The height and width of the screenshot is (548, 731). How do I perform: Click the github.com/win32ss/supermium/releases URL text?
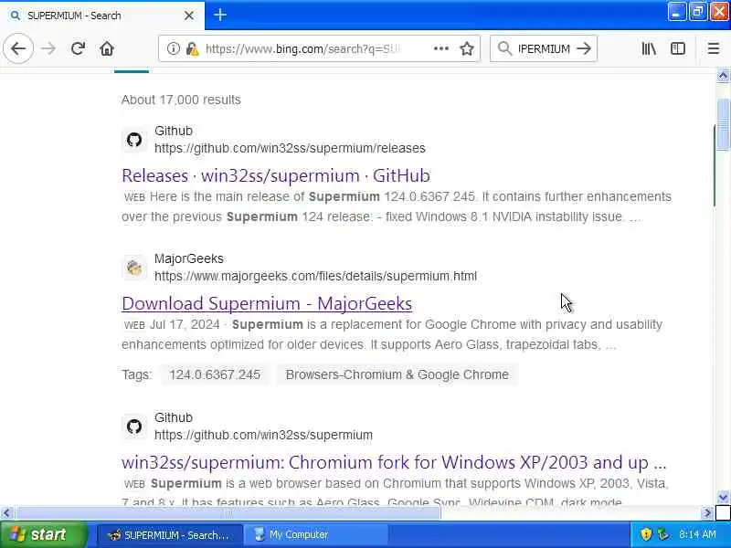[290, 148]
